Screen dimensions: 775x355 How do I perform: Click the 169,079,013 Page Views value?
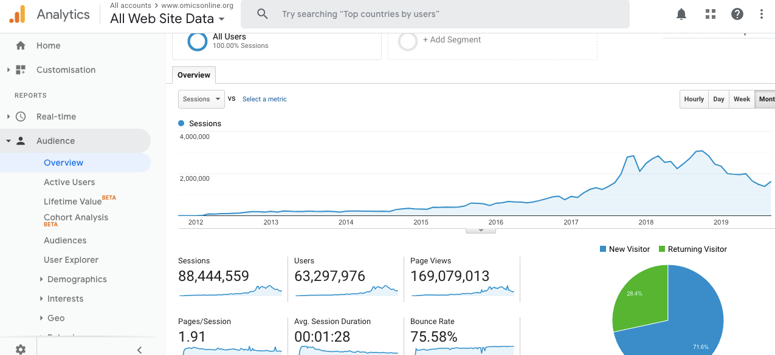[x=450, y=276]
